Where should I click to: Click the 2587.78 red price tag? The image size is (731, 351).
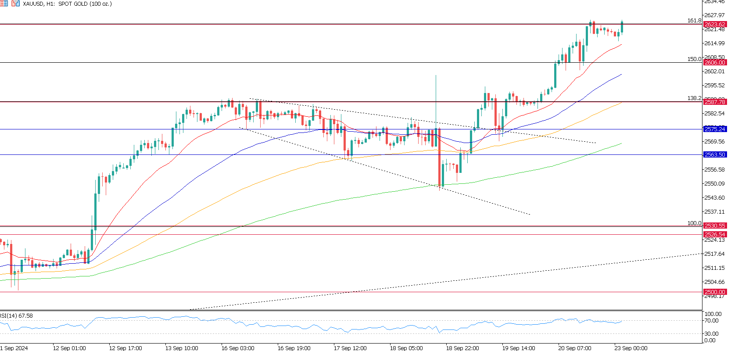pos(715,102)
